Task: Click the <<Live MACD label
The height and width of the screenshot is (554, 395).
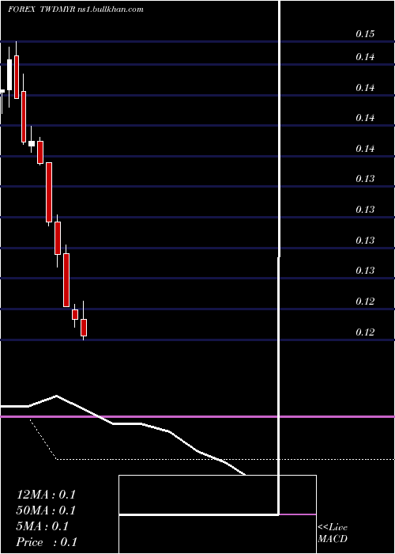Action: 333,533
